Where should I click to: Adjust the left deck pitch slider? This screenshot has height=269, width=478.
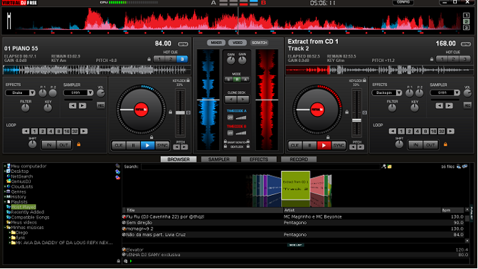tap(180, 113)
